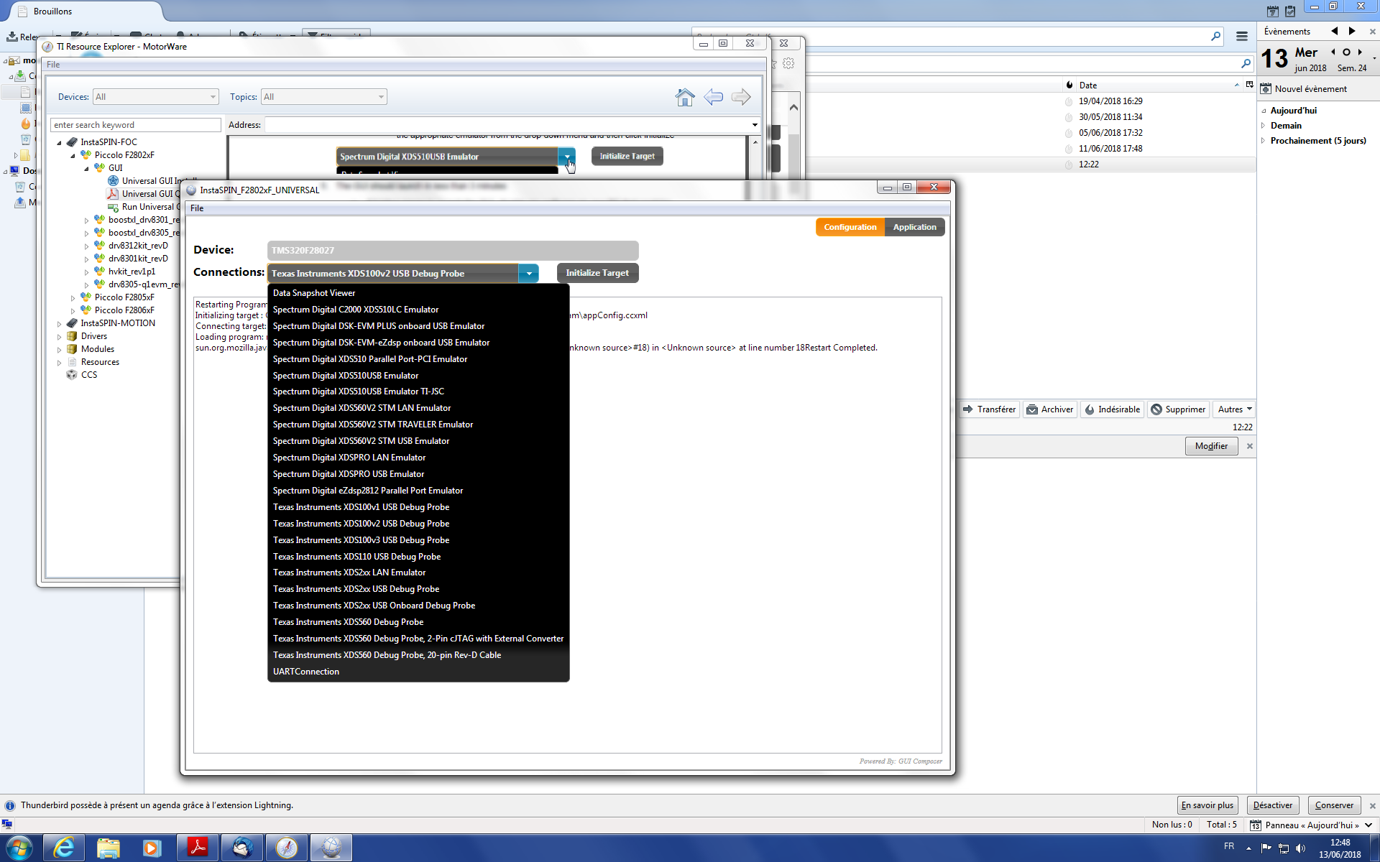Expand the Prochainement (5 jours) section
Viewport: 1380px width, 862px height.
(x=1264, y=141)
